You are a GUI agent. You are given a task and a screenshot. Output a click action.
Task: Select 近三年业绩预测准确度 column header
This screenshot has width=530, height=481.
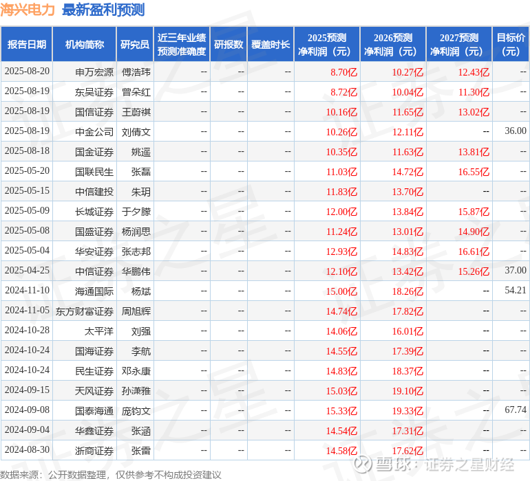click(x=182, y=44)
